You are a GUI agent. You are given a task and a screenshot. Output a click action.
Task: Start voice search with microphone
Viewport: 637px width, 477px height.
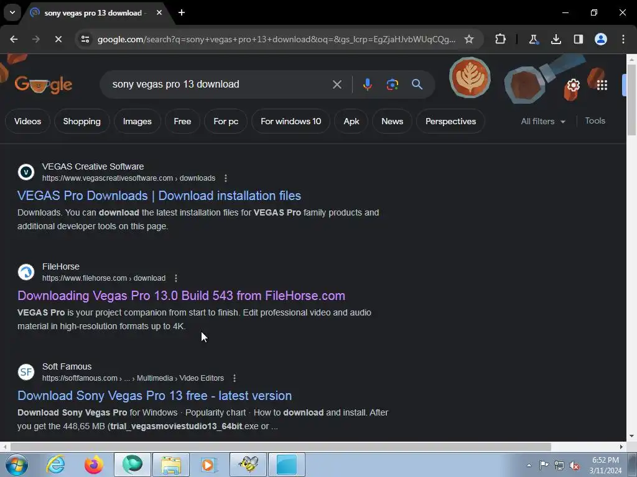[367, 84]
